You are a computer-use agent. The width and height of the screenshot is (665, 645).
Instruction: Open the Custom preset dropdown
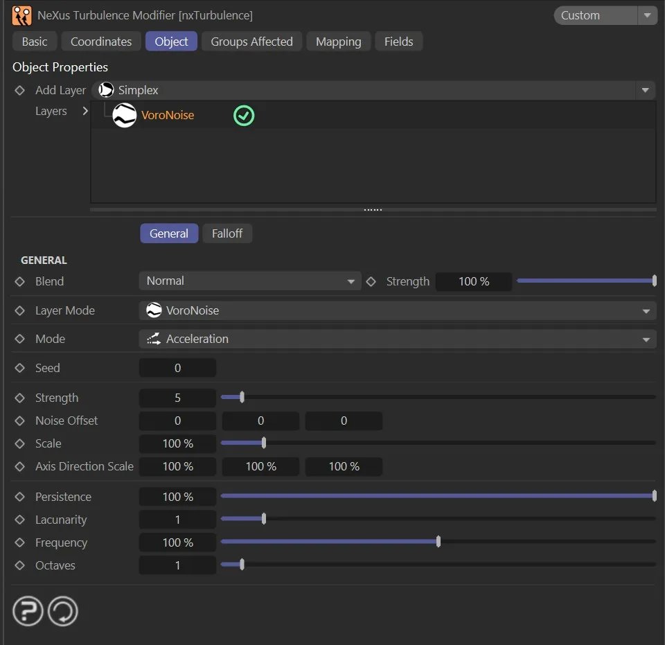(x=605, y=15)
